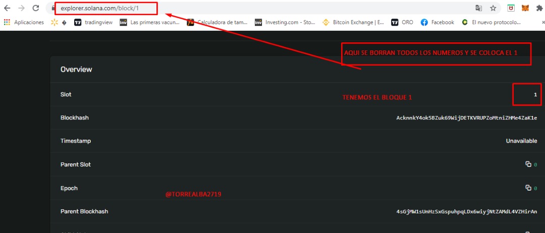Copy the Epoch value

(528, 188)
